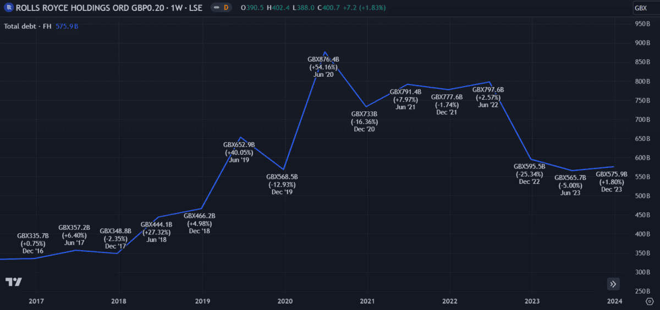Click the Dec '22 GBX595.5B data label
This screenshot has height=310, width=660.
tap(529, 174)
